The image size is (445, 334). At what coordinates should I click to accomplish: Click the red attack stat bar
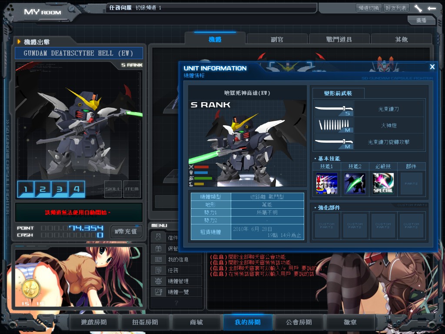[201, 167]
